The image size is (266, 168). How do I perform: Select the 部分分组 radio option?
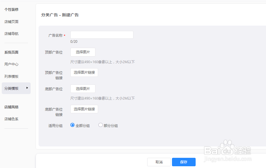(100, 125)
